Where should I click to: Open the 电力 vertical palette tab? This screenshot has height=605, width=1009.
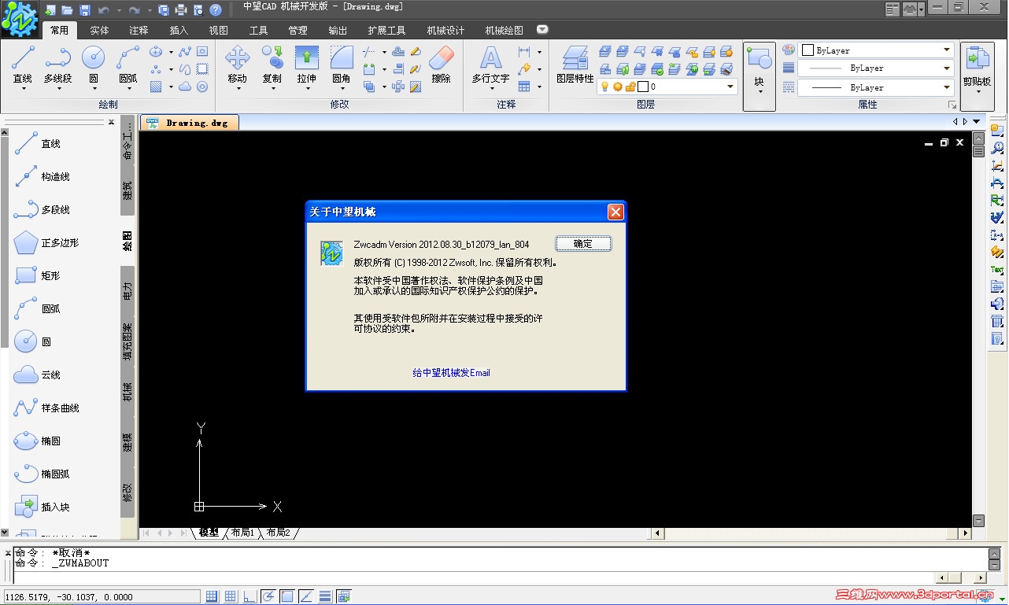128,292
